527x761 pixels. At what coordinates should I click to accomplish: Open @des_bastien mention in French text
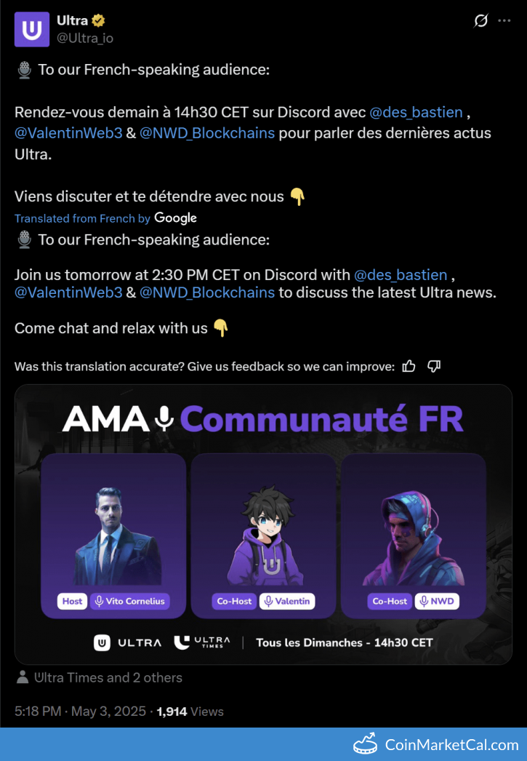tap(416, 113)
